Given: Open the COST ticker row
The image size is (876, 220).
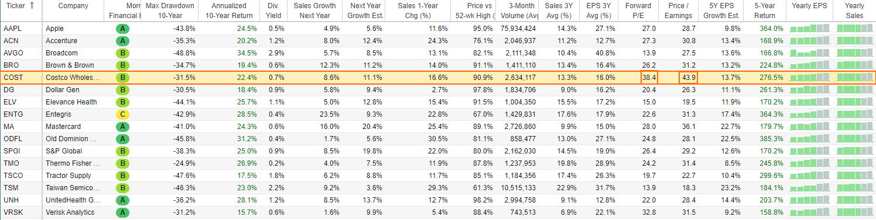Looking at the screenshot, I should (x=13, y=78).
